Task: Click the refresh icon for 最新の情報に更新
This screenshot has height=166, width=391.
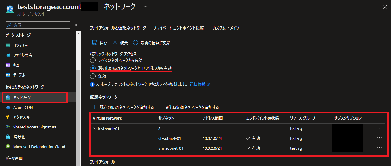Action: click(135, 43)
